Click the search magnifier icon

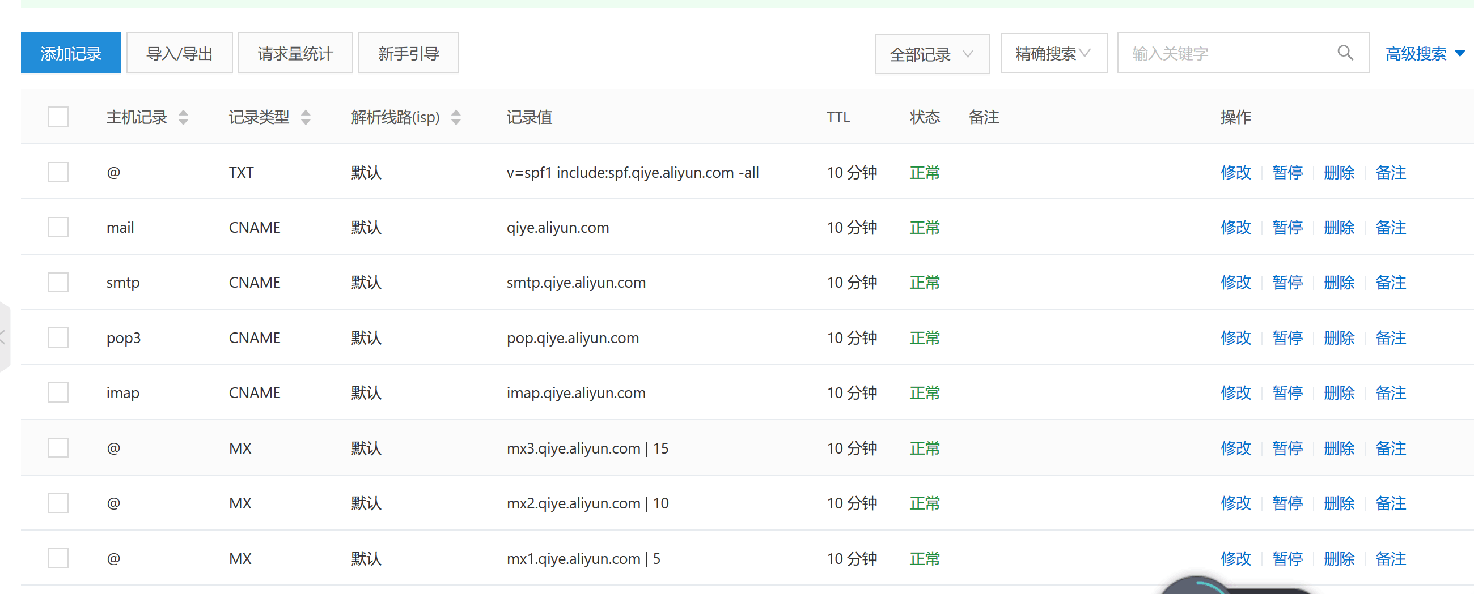click(1345, 53)
